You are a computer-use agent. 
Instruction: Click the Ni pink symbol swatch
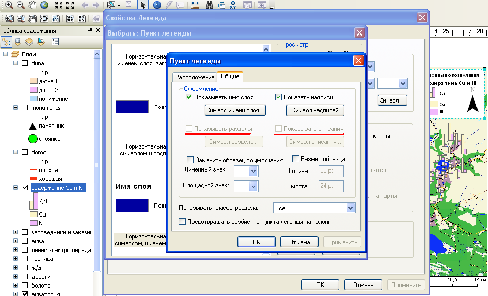(33, 223)
